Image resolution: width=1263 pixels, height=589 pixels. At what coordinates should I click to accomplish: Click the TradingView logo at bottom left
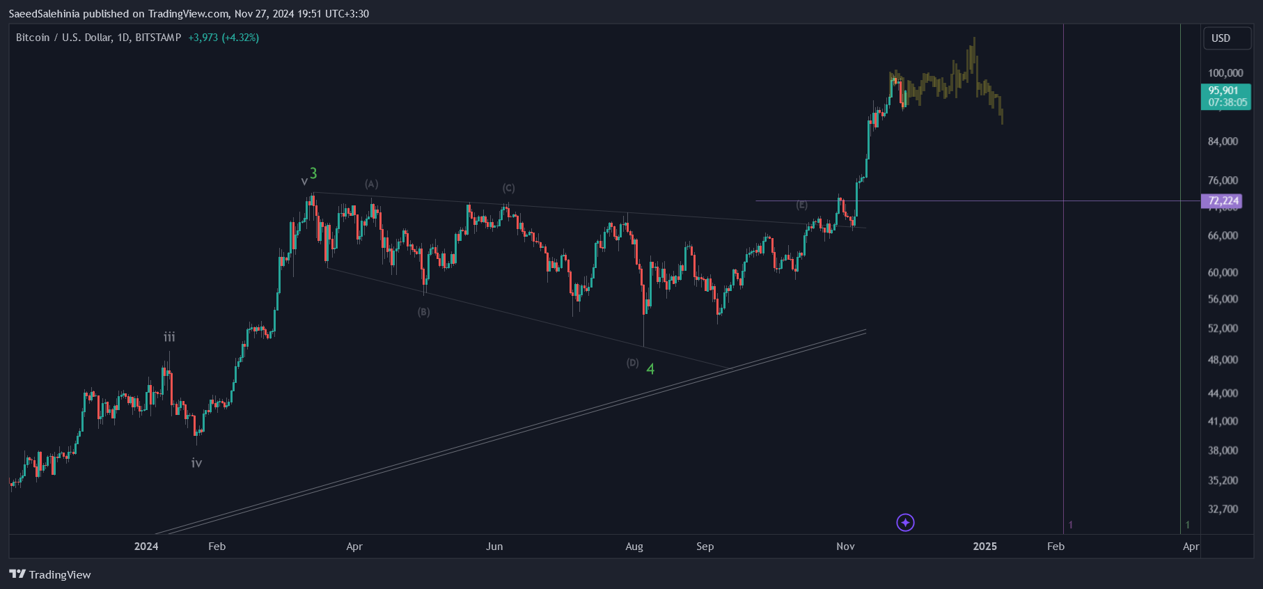click(x=50, y=574)
